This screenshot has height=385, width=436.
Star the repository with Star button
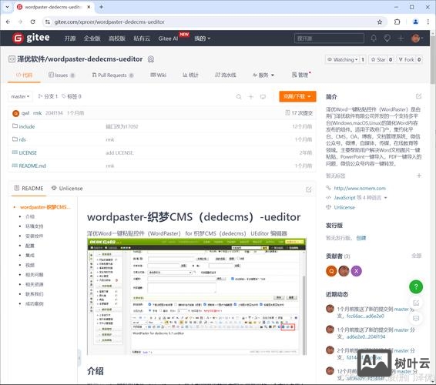pos(378,59)
